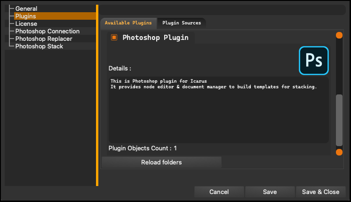This screenshot has width=351, height=202.
Task: Select General in the settings tree
Action: pos(26,8)
